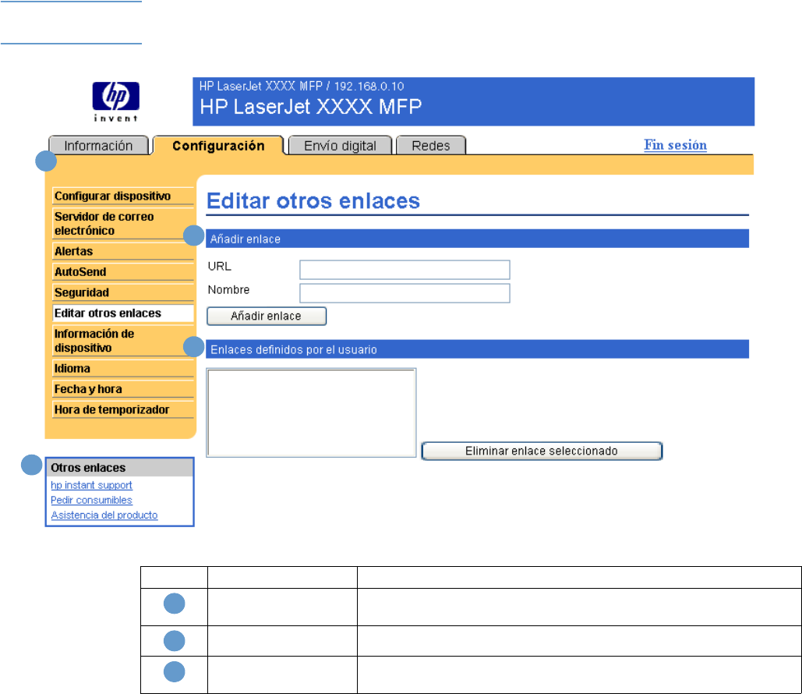Open the hp instant support link
The width and height of the screenshot is (802, 694).
(x=91, y=485)
